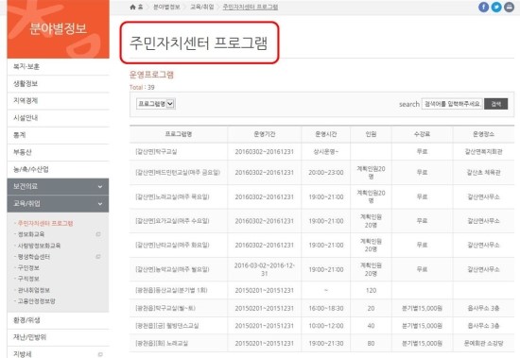The width and height of the screenshot is (520, 358).
Task: Go to home via breadcrumb house icon
Action: click(133, 7)
